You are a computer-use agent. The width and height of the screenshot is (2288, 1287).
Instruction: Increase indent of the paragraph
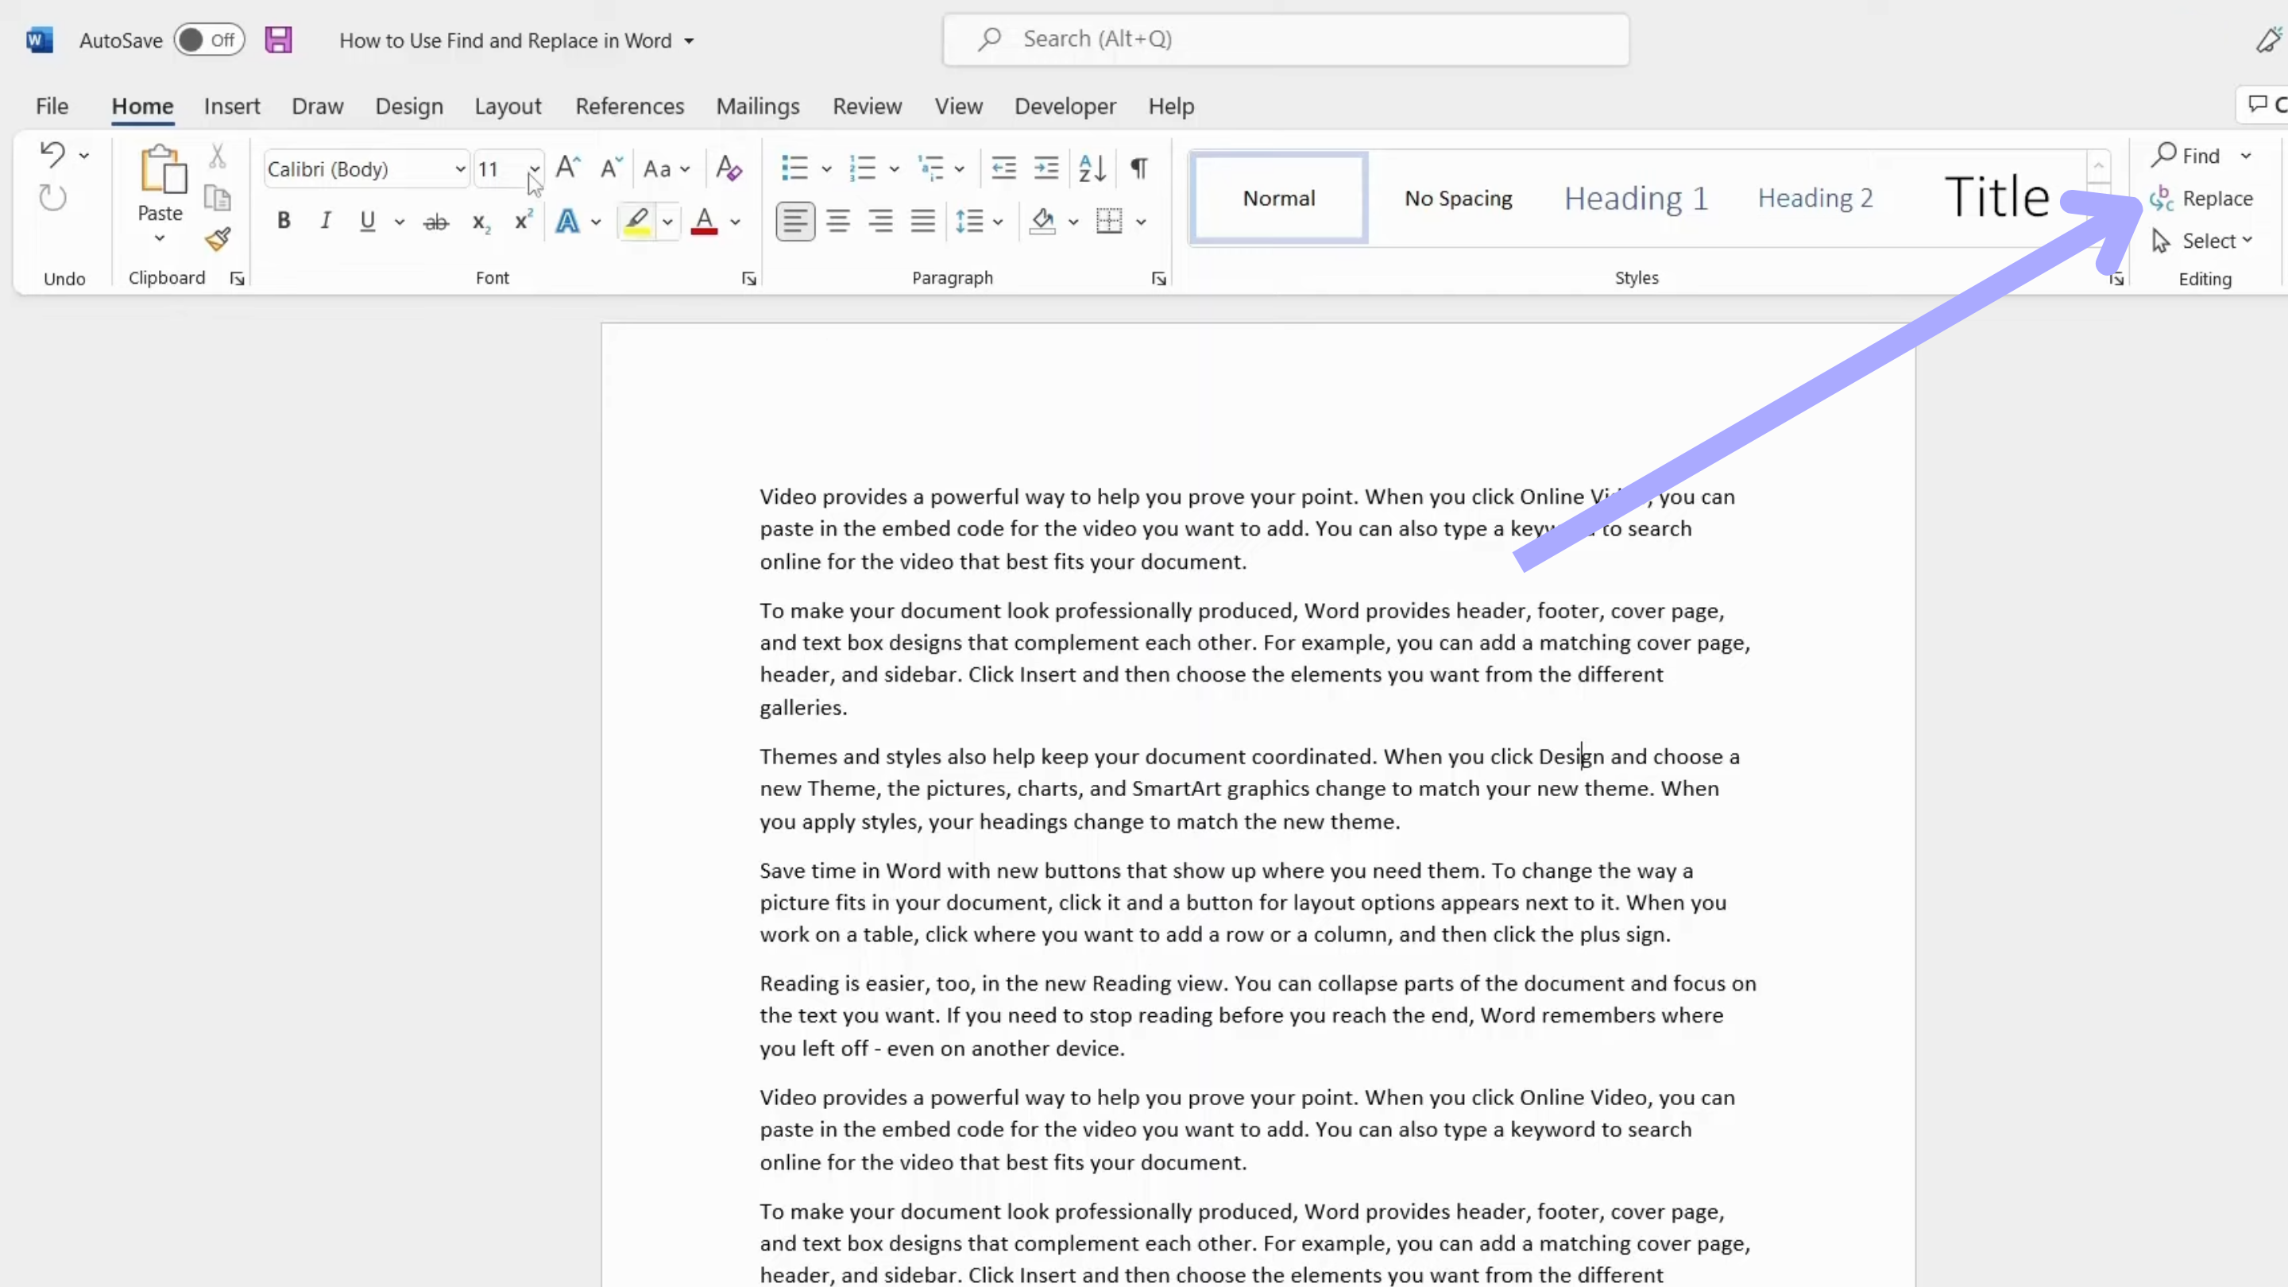(1046, 168)
